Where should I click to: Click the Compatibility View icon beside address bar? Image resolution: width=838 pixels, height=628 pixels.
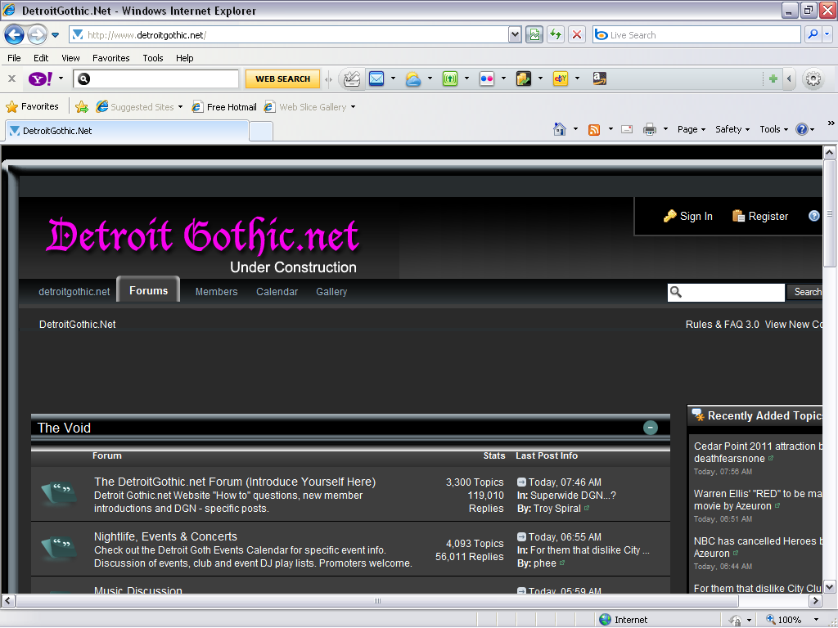coord(534,34)
